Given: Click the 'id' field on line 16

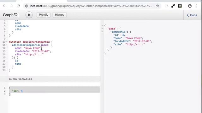Looking at the screenshot, I should pyautogui.click(x=16, y=61).
